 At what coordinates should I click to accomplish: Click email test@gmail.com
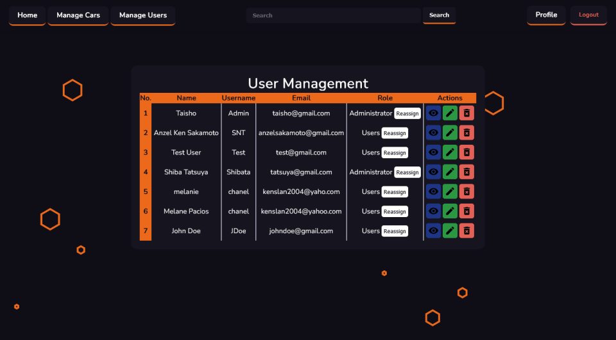pyautogui.click(x=301, y=152)
